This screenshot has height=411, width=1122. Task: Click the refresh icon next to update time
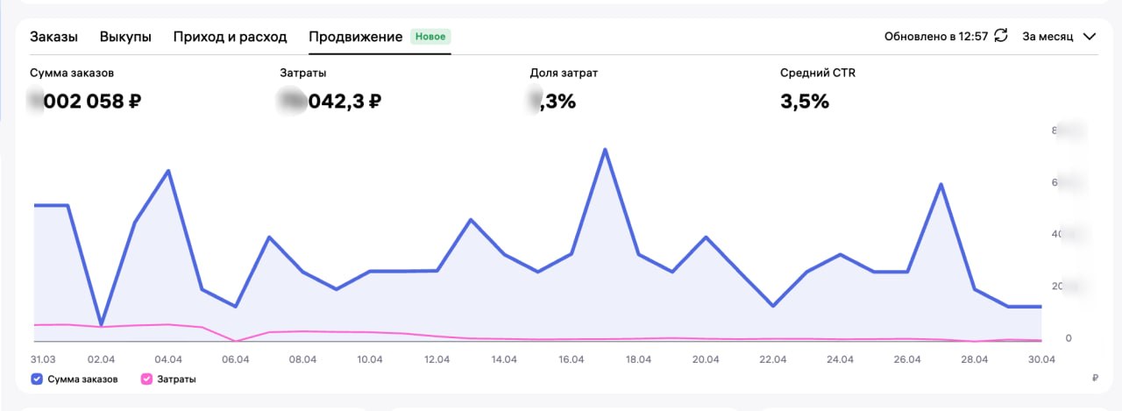coord(1001,36)
